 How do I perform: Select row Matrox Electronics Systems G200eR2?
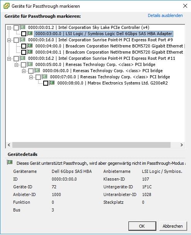tap(113, 83)
